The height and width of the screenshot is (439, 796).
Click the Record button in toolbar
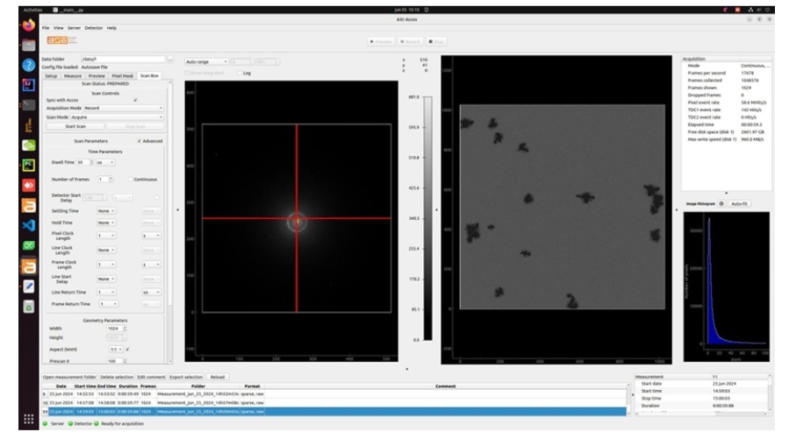click(409, 41)
